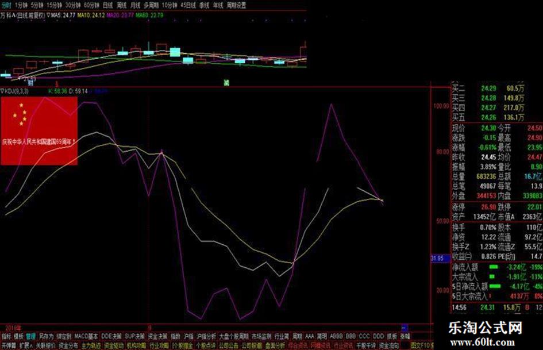Open the 千股千评 tab
This screenshot has width=543, height=350.
coord(367,345)
